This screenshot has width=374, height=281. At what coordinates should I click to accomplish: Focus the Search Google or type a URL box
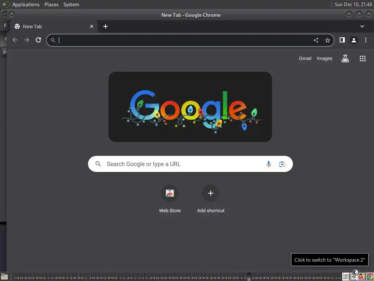(x=190, y=164)
